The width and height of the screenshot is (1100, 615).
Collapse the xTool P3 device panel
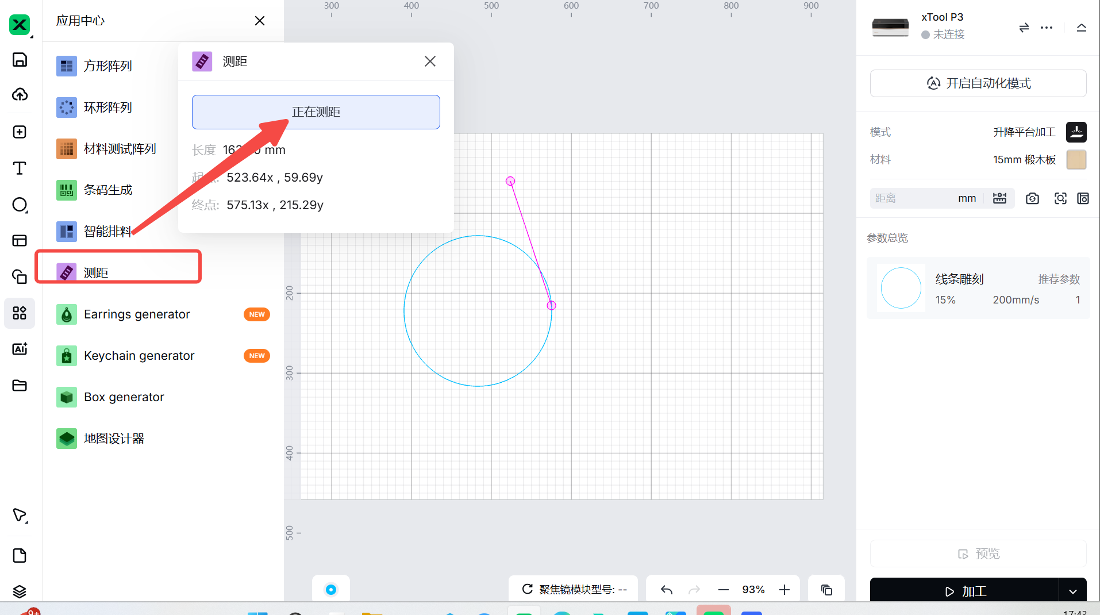tap(1081, 28)
